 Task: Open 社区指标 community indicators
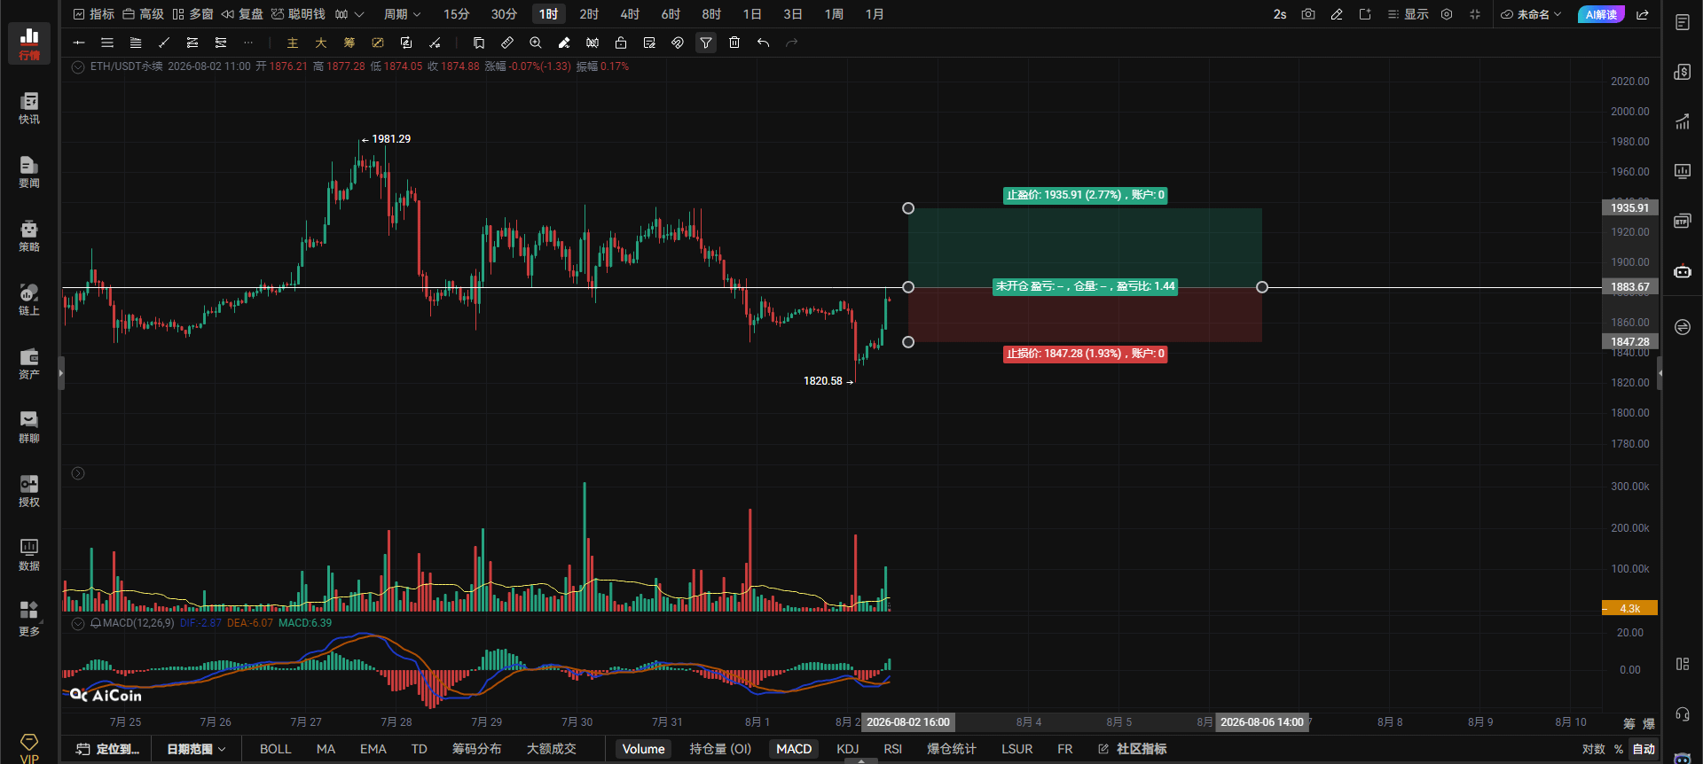click(x=1133, y=749)
